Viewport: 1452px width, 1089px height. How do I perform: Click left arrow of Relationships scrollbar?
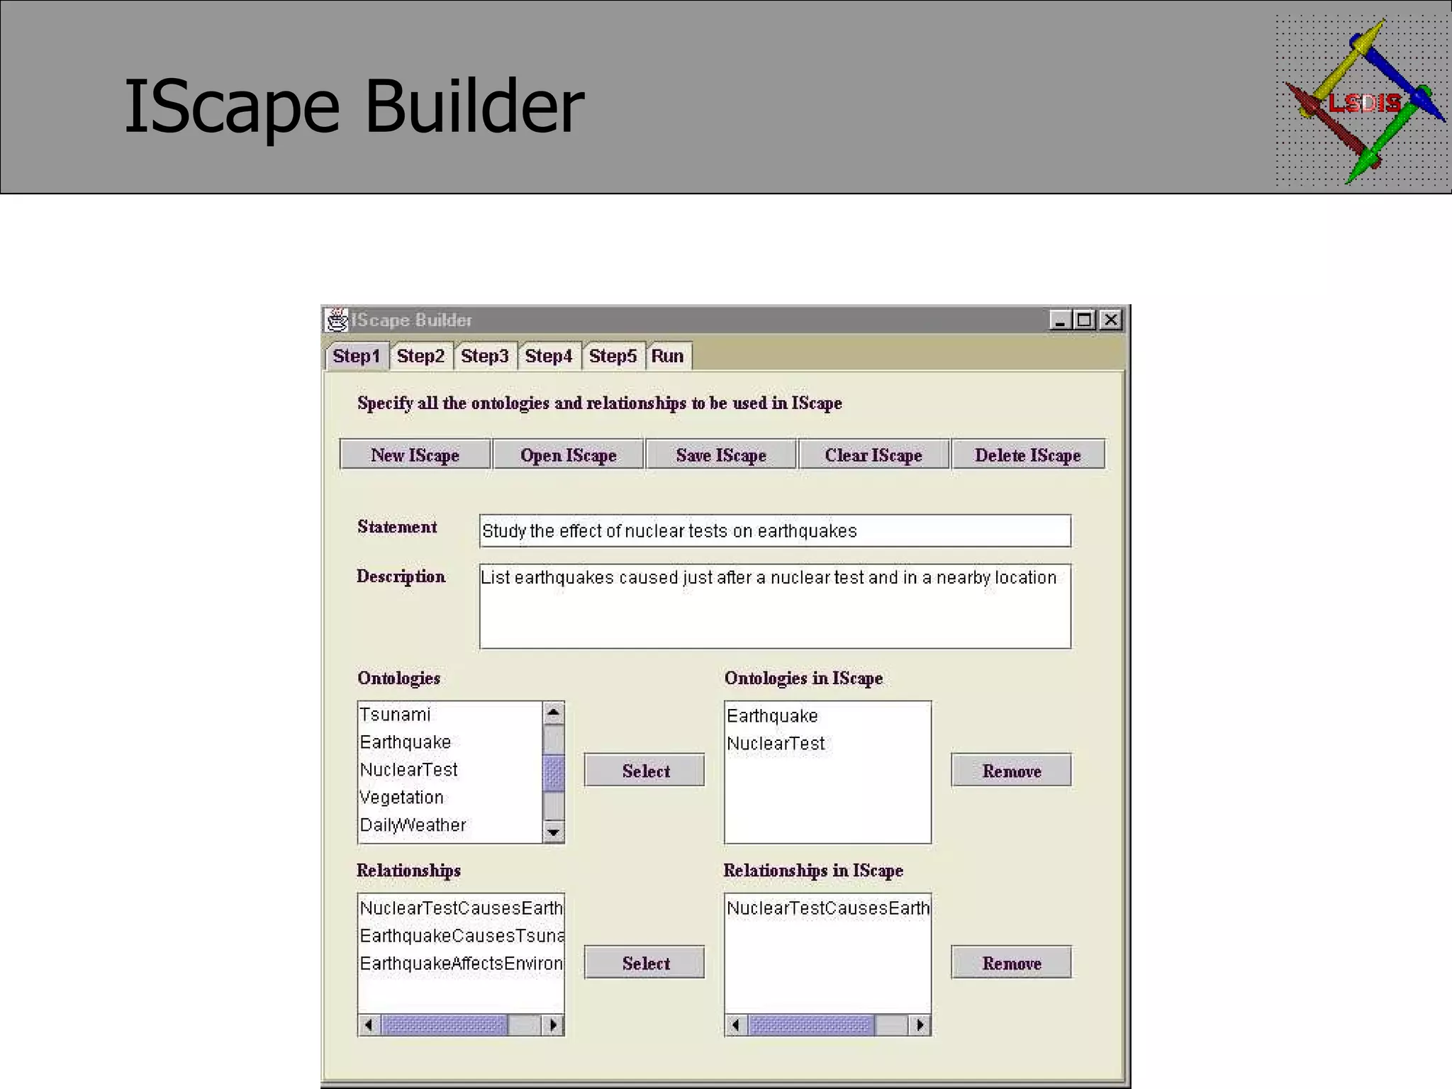369,1025
